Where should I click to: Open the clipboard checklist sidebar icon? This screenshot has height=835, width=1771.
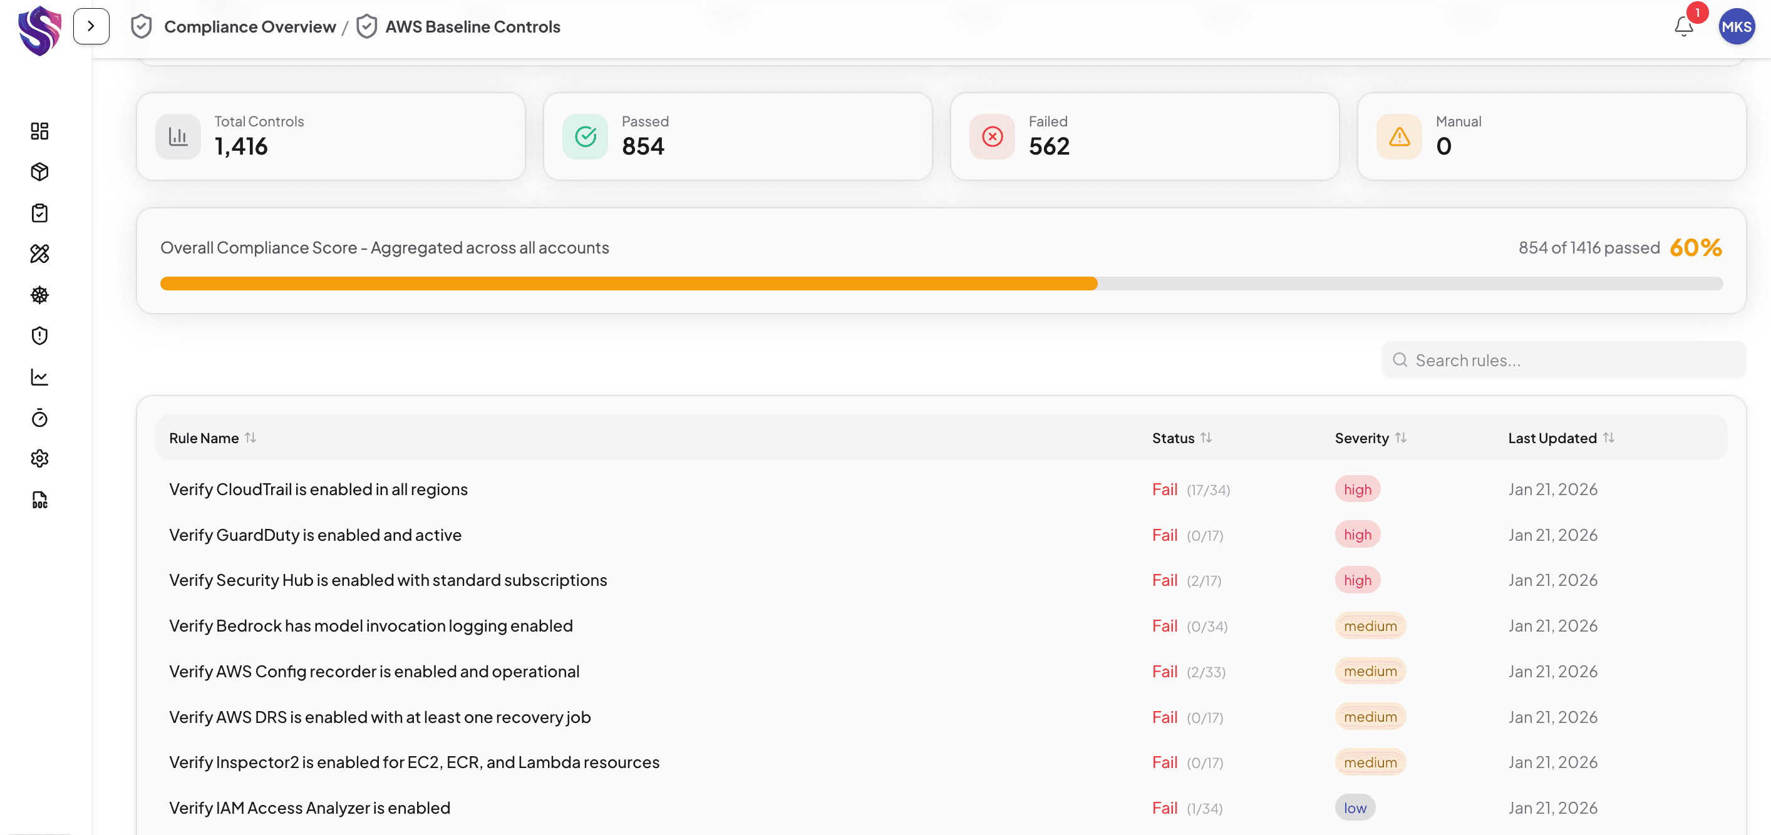pyautogui.click(x=39, y=213)
